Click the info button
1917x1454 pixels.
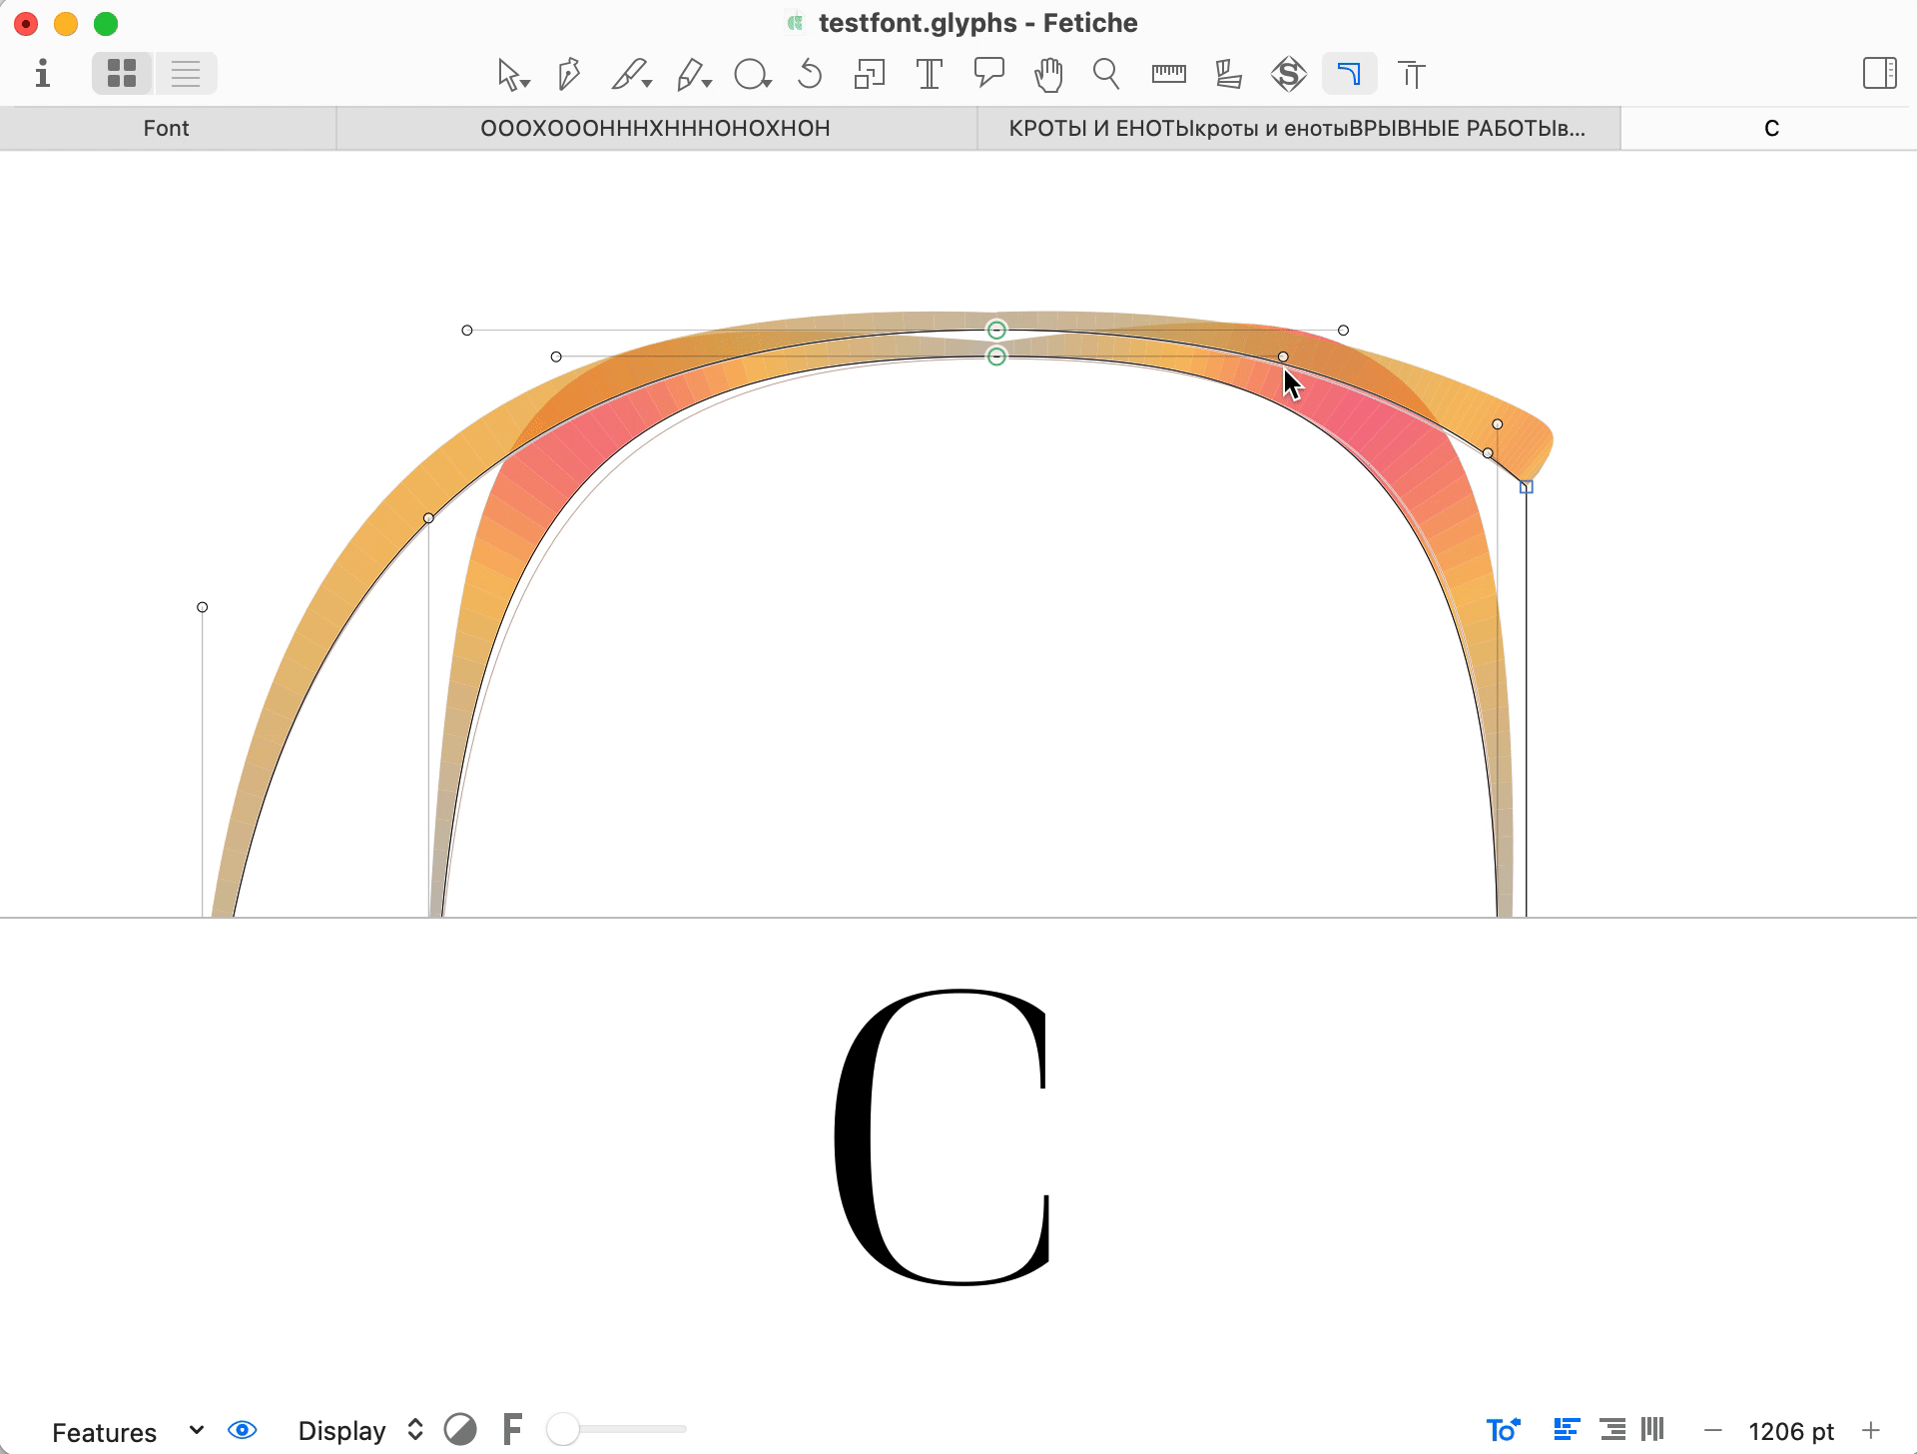point(43,73)
